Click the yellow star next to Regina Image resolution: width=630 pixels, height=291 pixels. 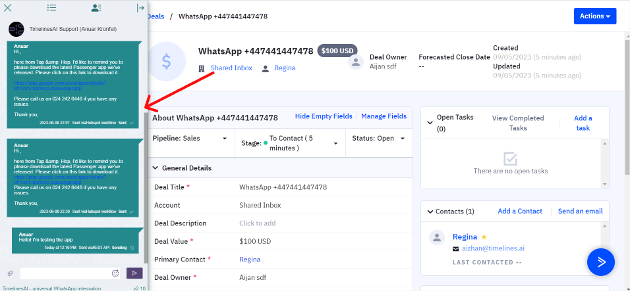coord(484,236)
